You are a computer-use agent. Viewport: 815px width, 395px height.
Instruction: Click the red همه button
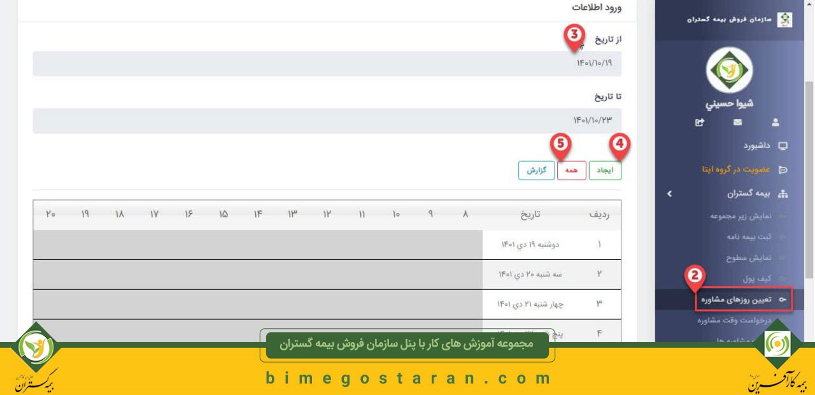tap(571, 171)
